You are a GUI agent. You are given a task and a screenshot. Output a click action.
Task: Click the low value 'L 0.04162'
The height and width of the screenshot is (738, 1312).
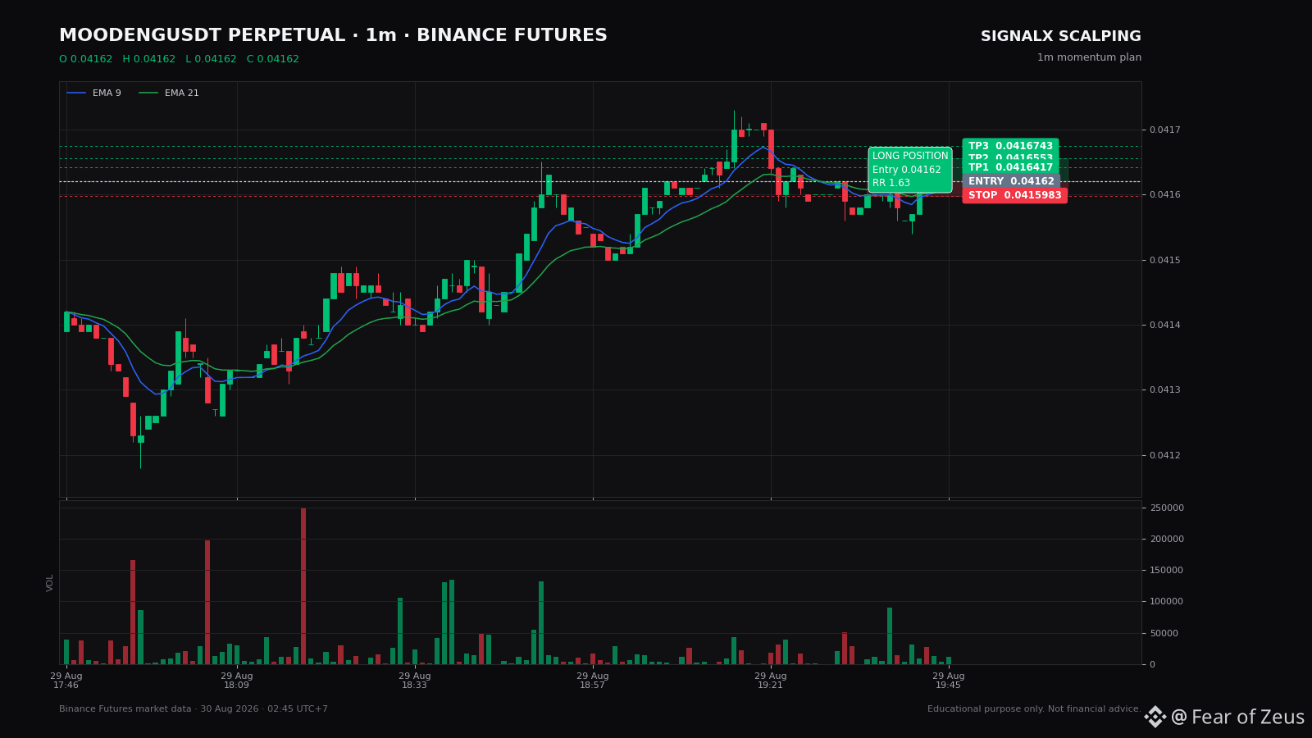click(211, 59)
